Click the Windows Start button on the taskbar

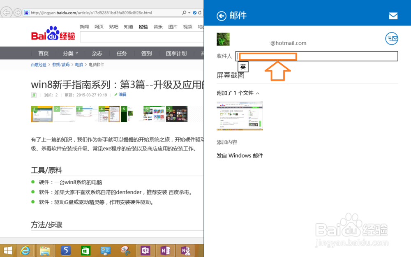(x=8, y=251)
